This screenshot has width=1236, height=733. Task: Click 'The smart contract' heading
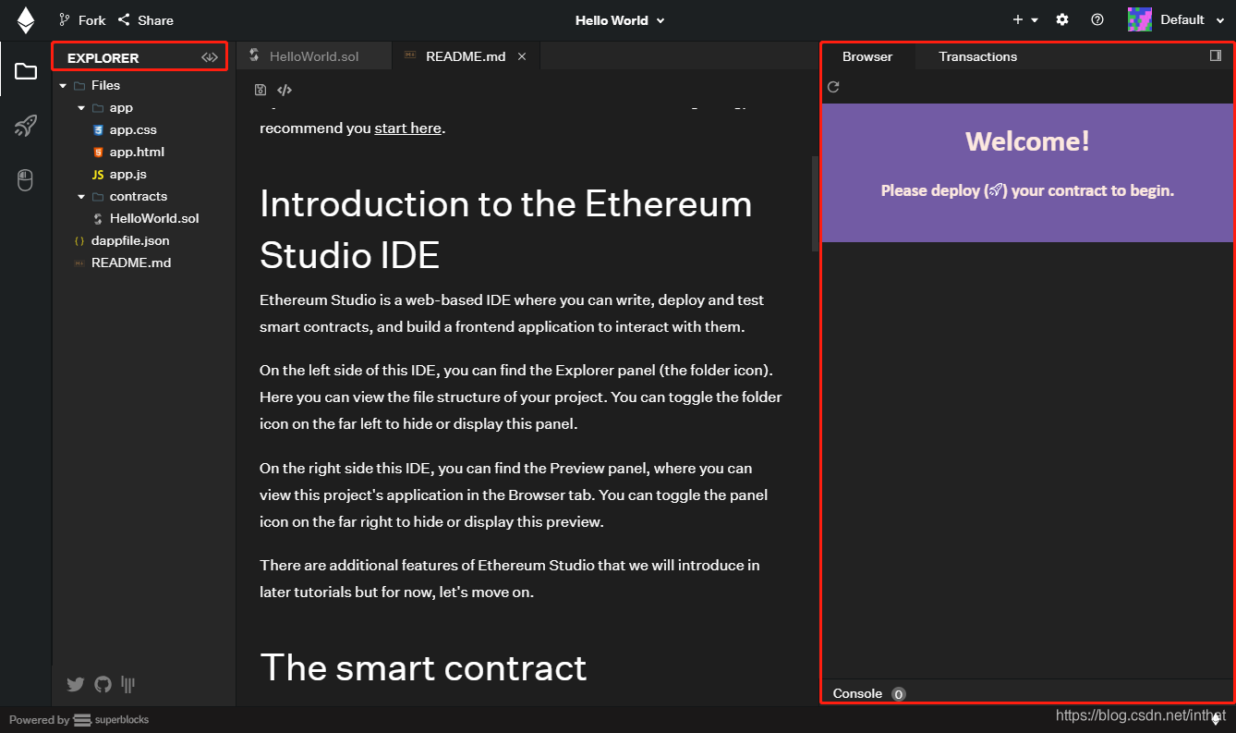click(x=423, y=667)
